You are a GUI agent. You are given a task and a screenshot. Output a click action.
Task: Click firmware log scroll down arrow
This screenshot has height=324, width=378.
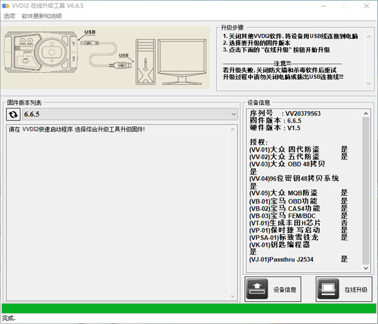(x=233, y=296)
